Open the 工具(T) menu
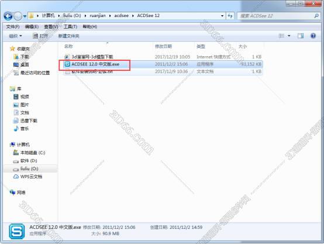The width and height of the screenshot is (324, 244). point(70,27)
